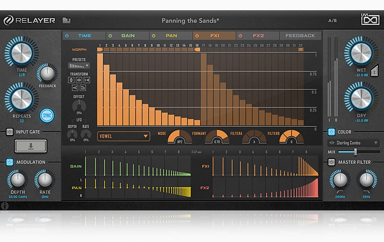Image resolution: width=384 pixels, height=242 pixels.
Task: Expand the Presets shape dropdown
Action: point(79,66)
